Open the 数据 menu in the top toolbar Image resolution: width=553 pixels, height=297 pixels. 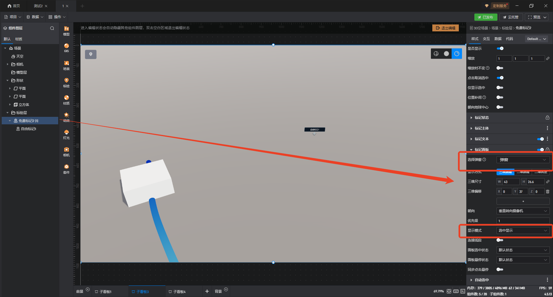point(35,17)
